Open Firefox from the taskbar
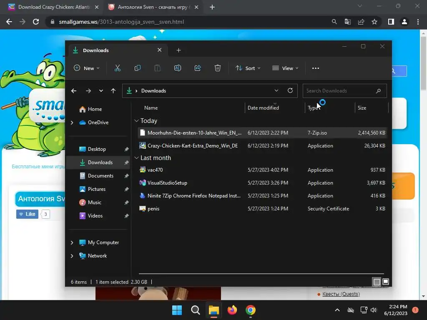The width and height of the screenshot is (427, 320). (x=232, y=310)
